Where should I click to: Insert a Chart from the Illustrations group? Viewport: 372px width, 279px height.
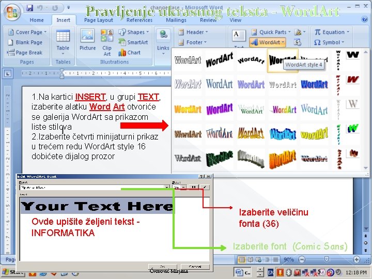[x=130, y=52]
